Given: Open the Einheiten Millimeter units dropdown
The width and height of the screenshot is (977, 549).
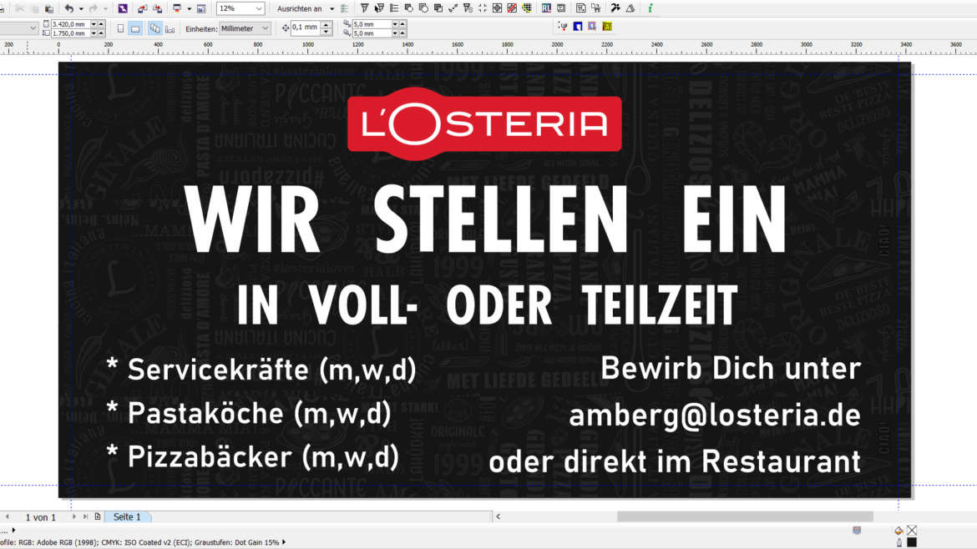Looking at the screenshot, I should (x=245, y=28).
